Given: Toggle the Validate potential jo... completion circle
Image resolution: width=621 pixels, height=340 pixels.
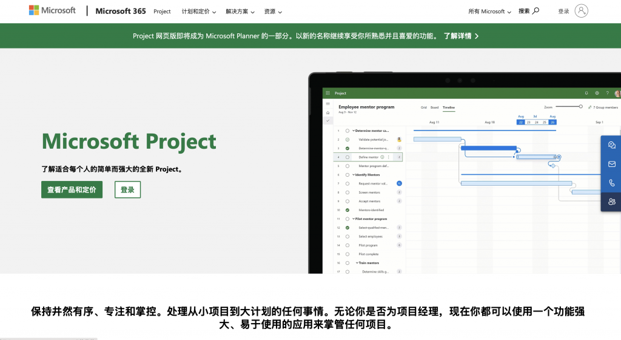Looking at the screenshot, I should pos(347,140).
